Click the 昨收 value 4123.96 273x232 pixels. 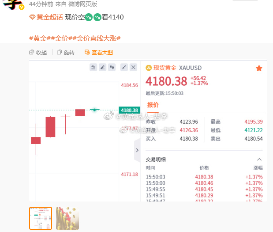pyautogui.click(x=189, y=122)
